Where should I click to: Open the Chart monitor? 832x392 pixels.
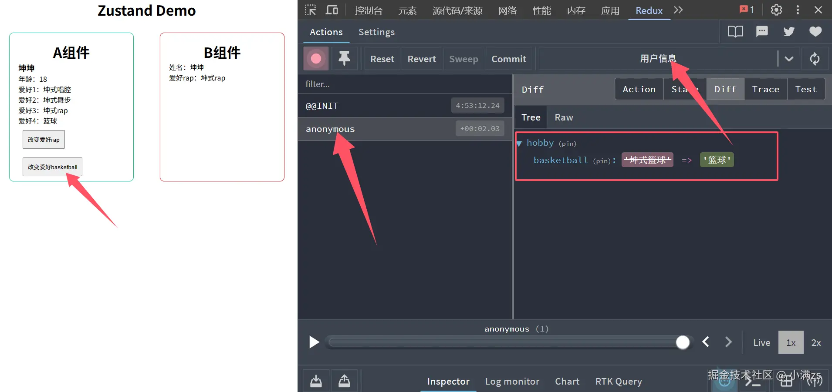(x=567, y=382)
